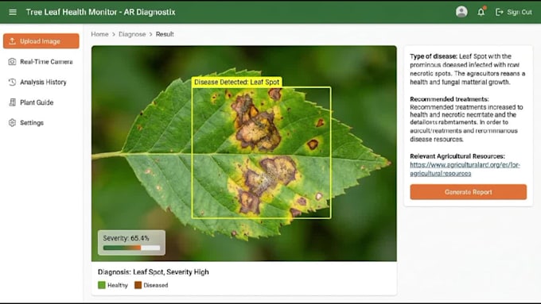The width and height of the screenshot is (541, 304).
Task: Click the Generate Report button
Action: [468, 192]
